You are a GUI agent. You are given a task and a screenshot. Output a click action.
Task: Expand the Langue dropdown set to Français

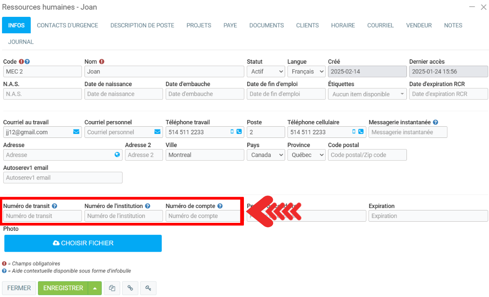[306, 71]
